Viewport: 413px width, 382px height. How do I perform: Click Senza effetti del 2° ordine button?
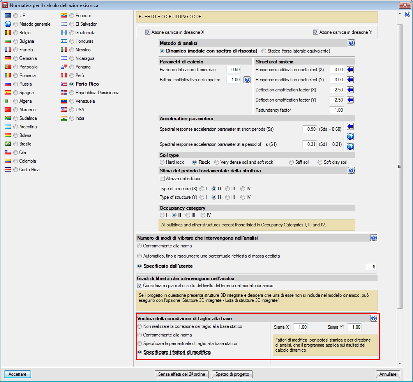182,374
